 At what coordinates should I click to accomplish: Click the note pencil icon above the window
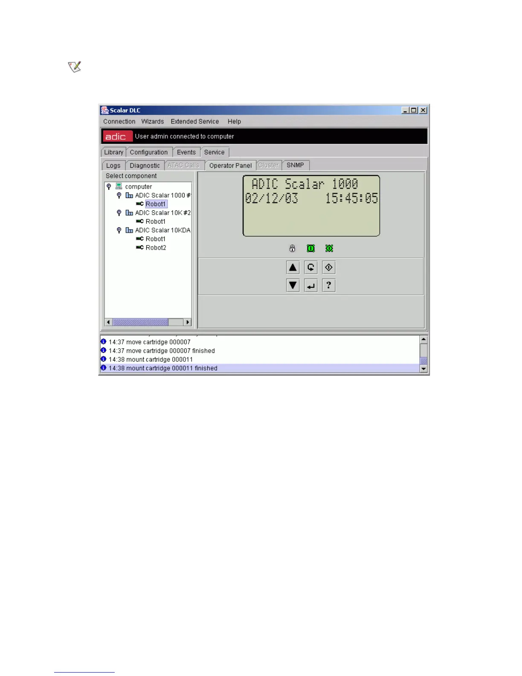[75, 67]
